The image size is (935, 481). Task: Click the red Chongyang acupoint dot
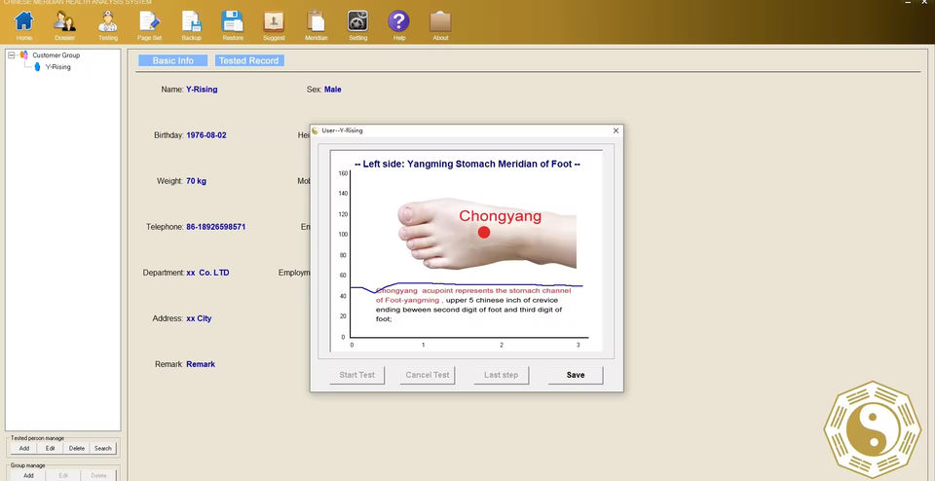(x=484, y=232)
